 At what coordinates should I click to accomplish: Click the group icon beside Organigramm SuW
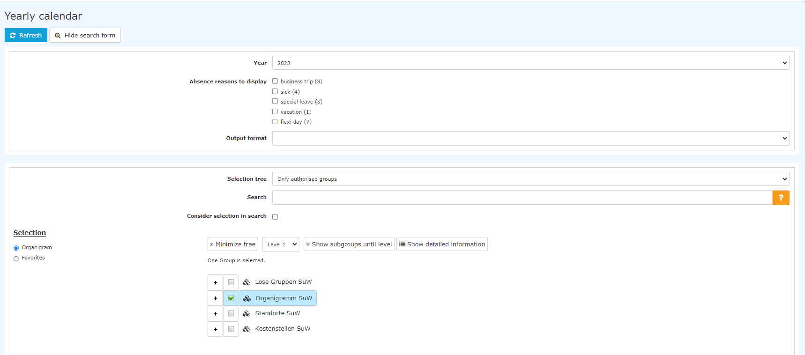[247, 298]
